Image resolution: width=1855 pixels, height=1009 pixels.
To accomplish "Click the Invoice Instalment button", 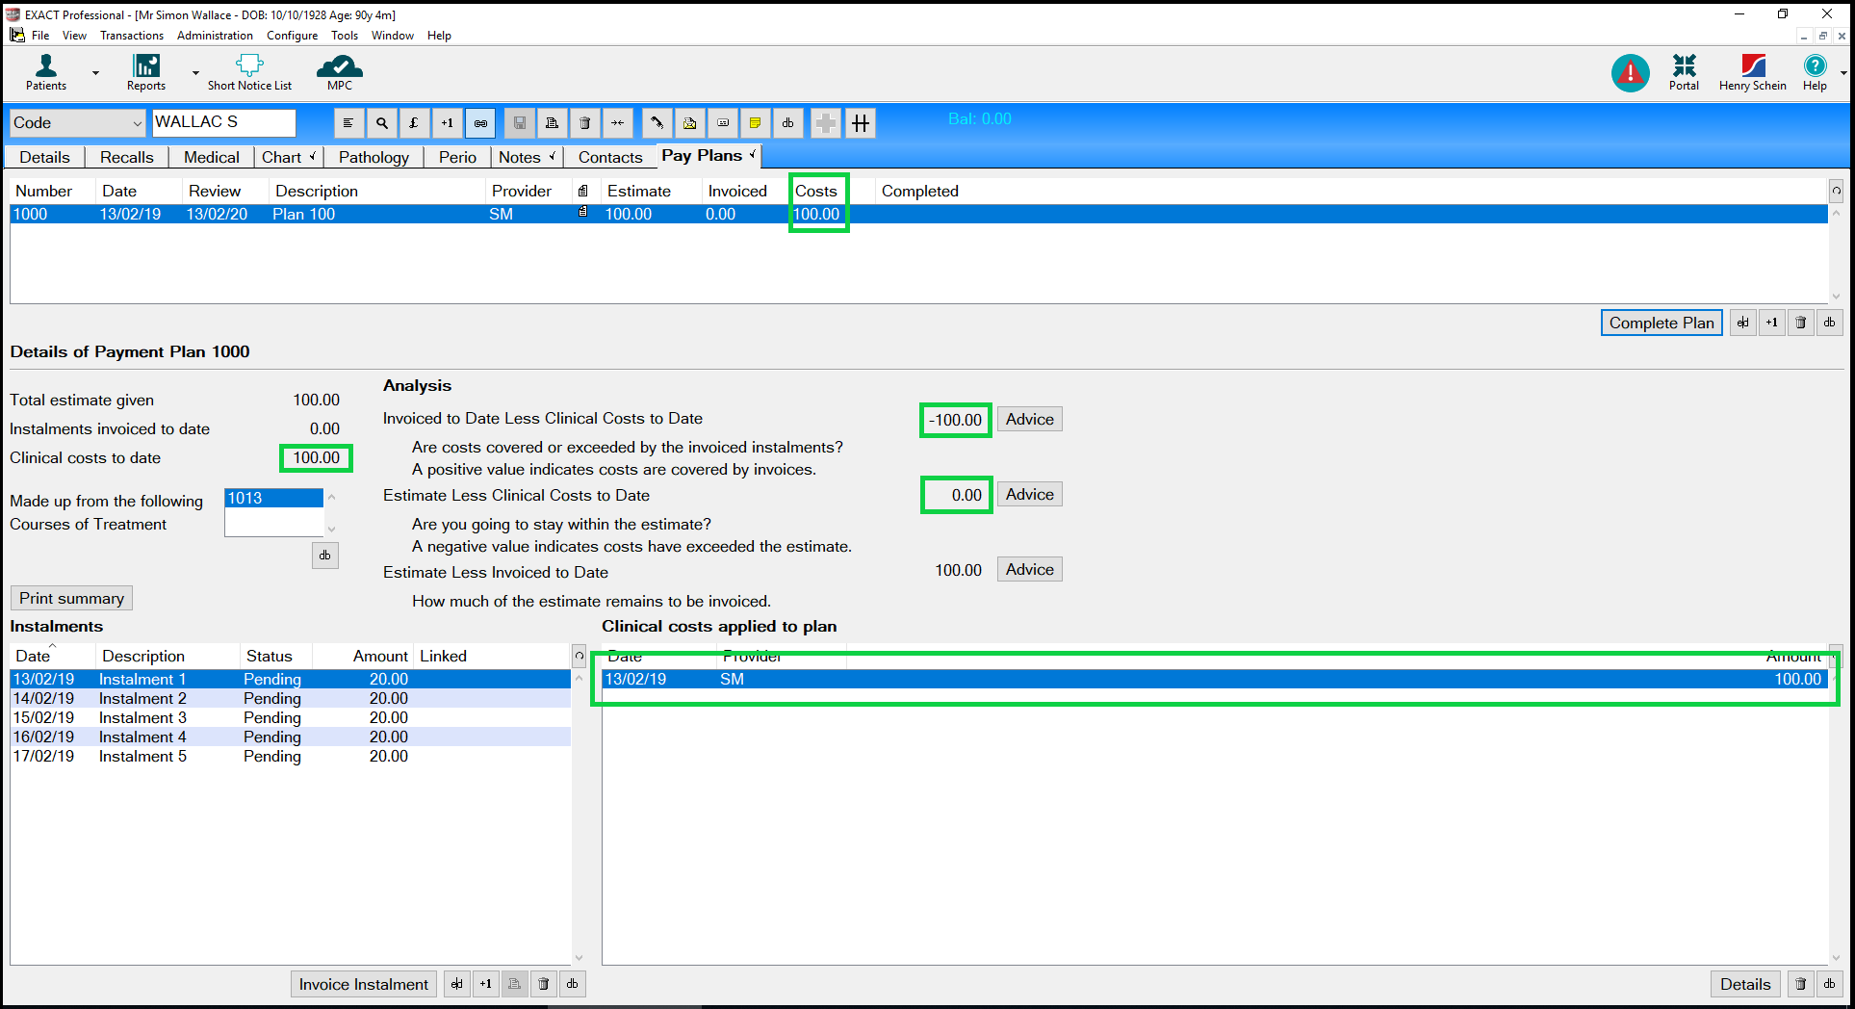I will 363,984.
